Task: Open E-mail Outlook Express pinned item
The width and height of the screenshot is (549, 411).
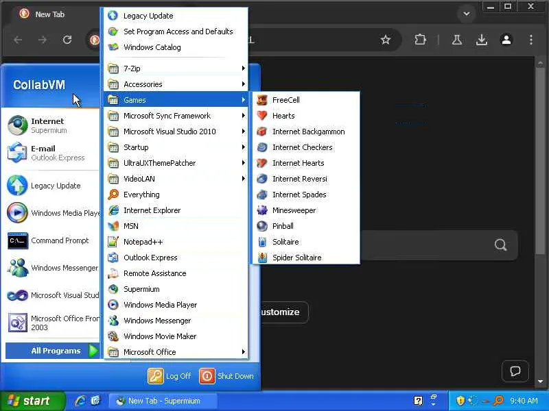Action: (x=53, y=153)
